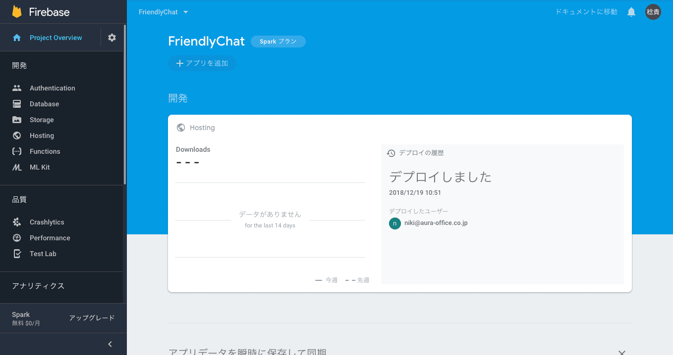The image size is (673, 355).
Task: Click the Authentication people icon
Action: (x=17, y=88)
